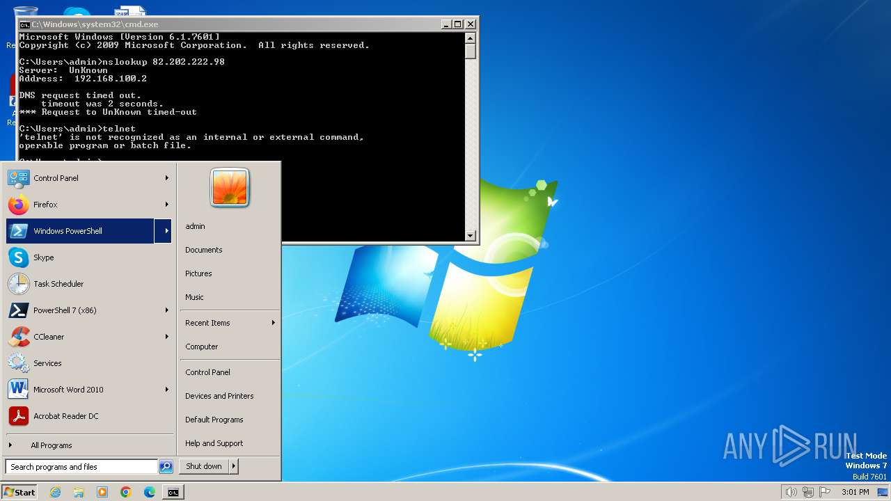Open Documents library
The width and height of the screenshot is (891, 501).
click(203, 250)
